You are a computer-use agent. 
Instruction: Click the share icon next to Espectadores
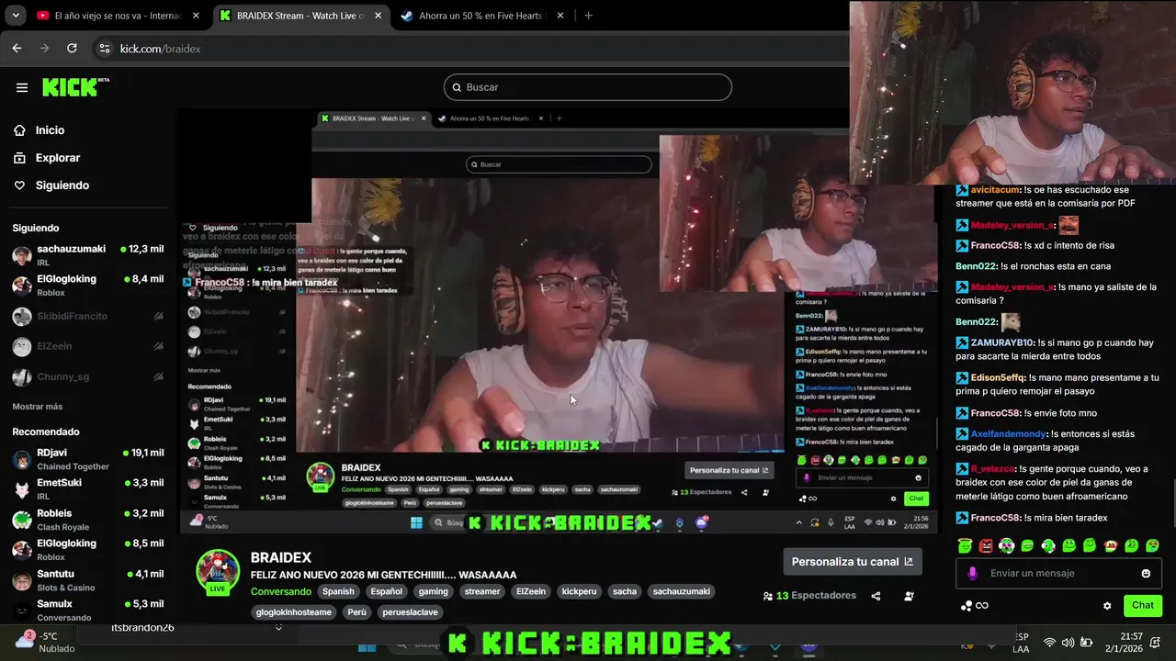pyautogui.click(x=876, y=596)
